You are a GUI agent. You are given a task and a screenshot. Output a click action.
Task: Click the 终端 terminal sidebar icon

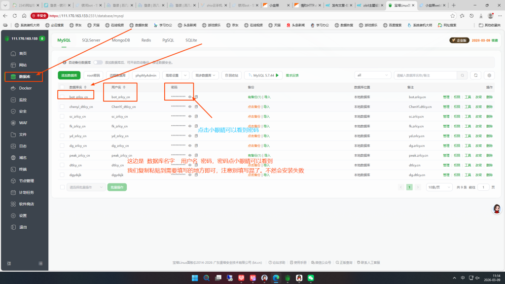click(23, 169)
